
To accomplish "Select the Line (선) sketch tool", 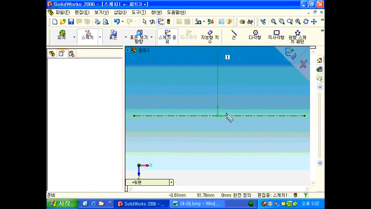I will click(x=234, y=35).
